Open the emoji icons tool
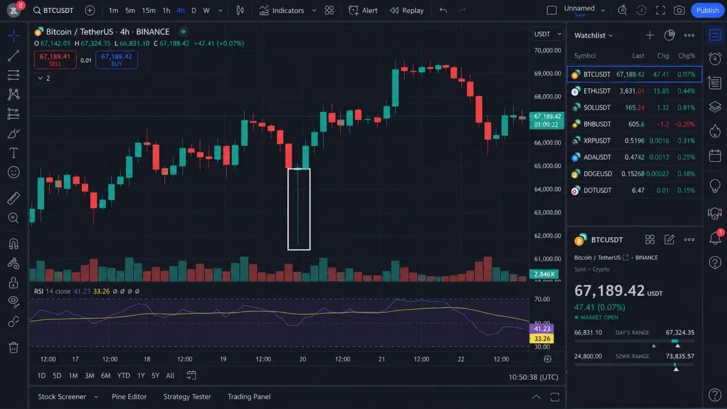The height and width of the screenshot is (409, 727). point(14,172)
